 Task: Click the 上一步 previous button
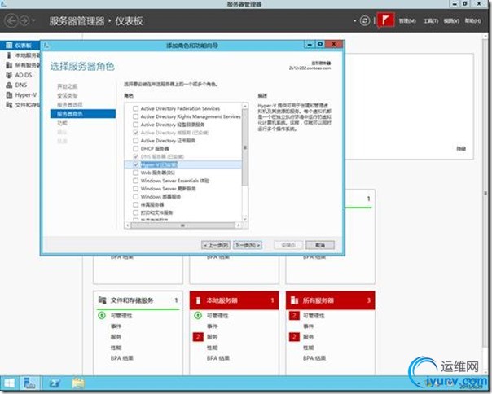216,245
